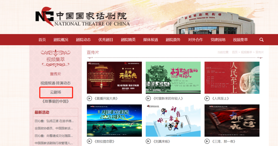Click the search magnifier icon in navigation bar

(262, 40)
